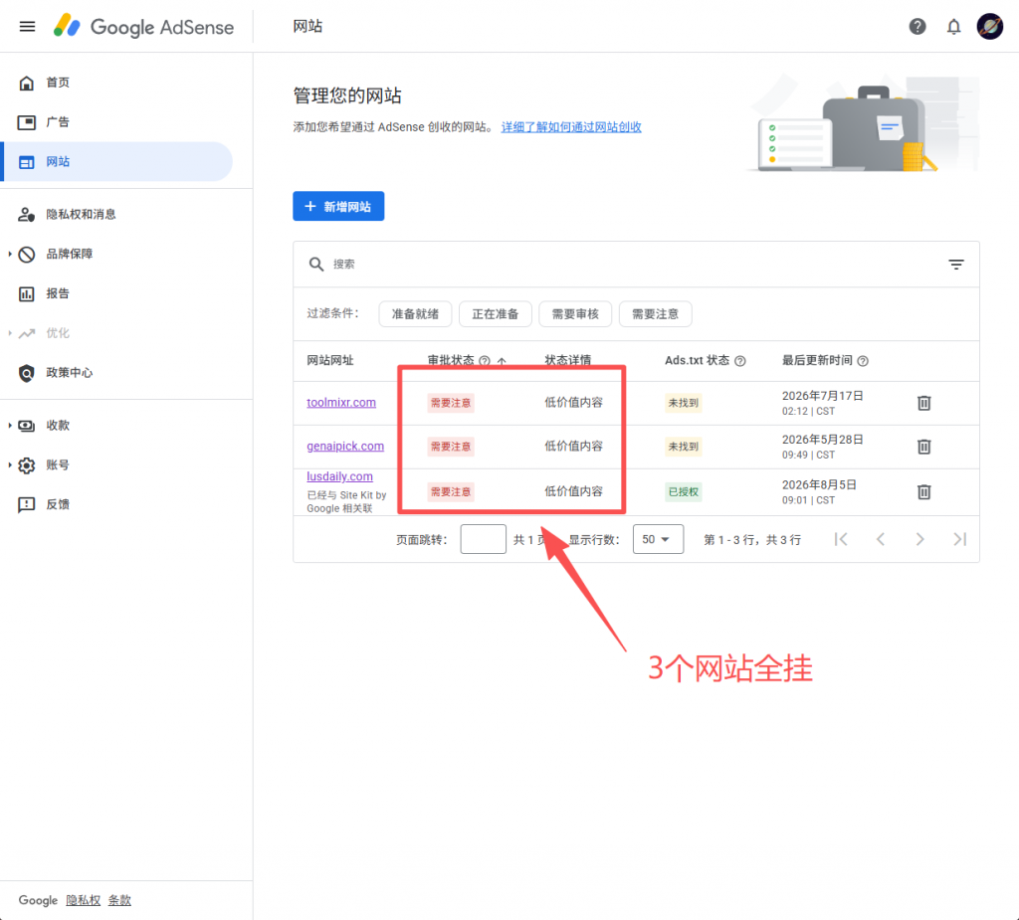Open the table filter icon

point(956,265)
